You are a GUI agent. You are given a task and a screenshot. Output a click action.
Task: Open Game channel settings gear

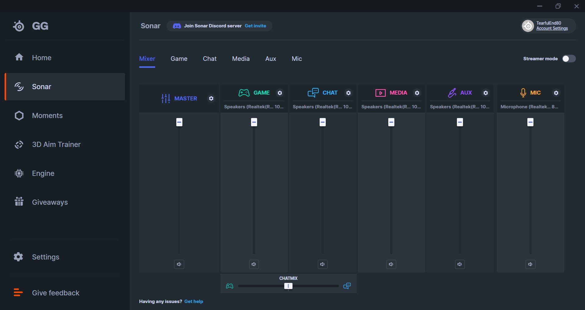click(x=280, y=93)
